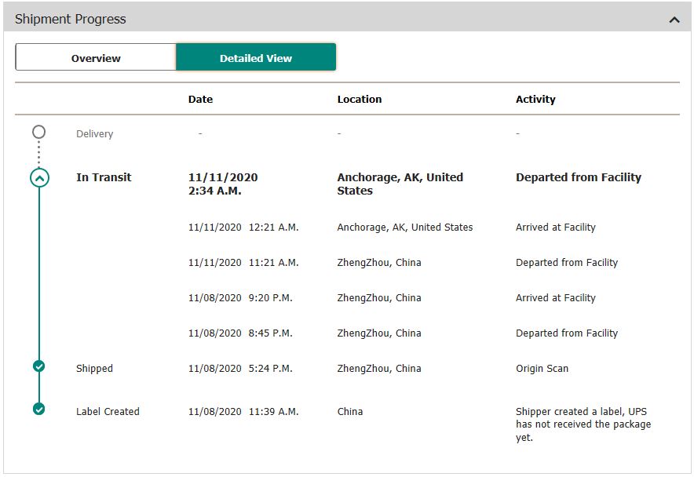Click the Location column header

pos(360,100)
